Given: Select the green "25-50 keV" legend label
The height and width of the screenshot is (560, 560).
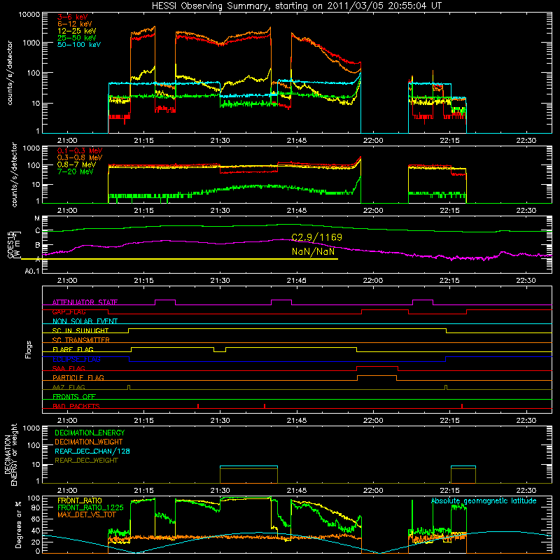Looking at the screenshot, I should 77,38.
